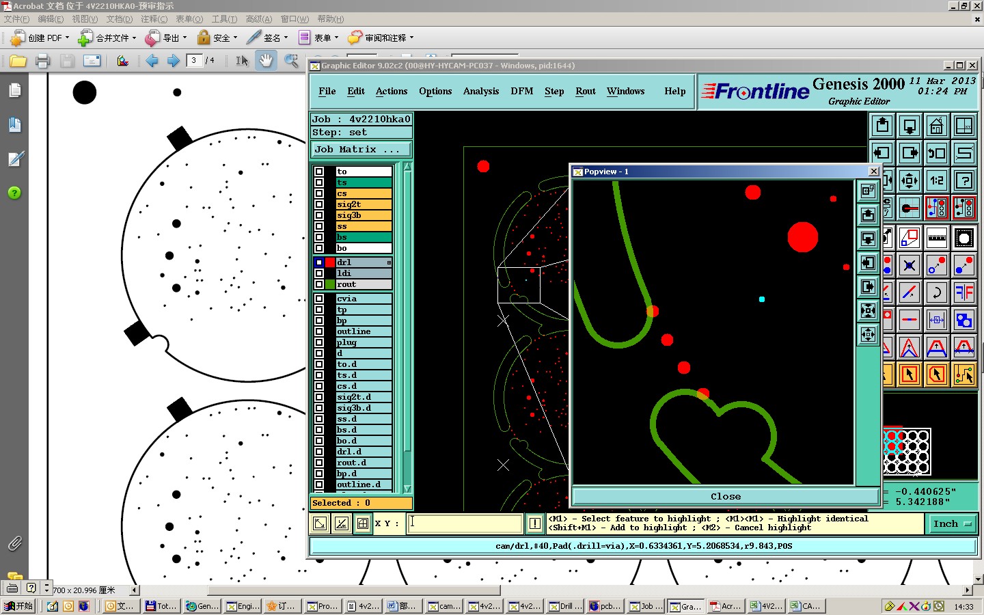Toggle the checkbox for layer 'plug'
This screenshot has height=615, width=984.
(x=319, y=342)
